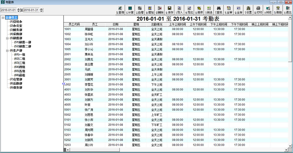Click 全天旷工 in row 4003
The width and height of the screenshot is (293, 153).
pyautogui.click(x=157, y=95)
